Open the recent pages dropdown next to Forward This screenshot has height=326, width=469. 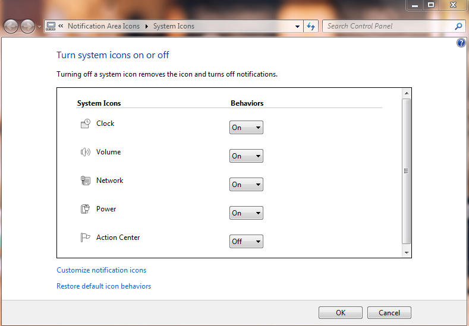(39, 27)
